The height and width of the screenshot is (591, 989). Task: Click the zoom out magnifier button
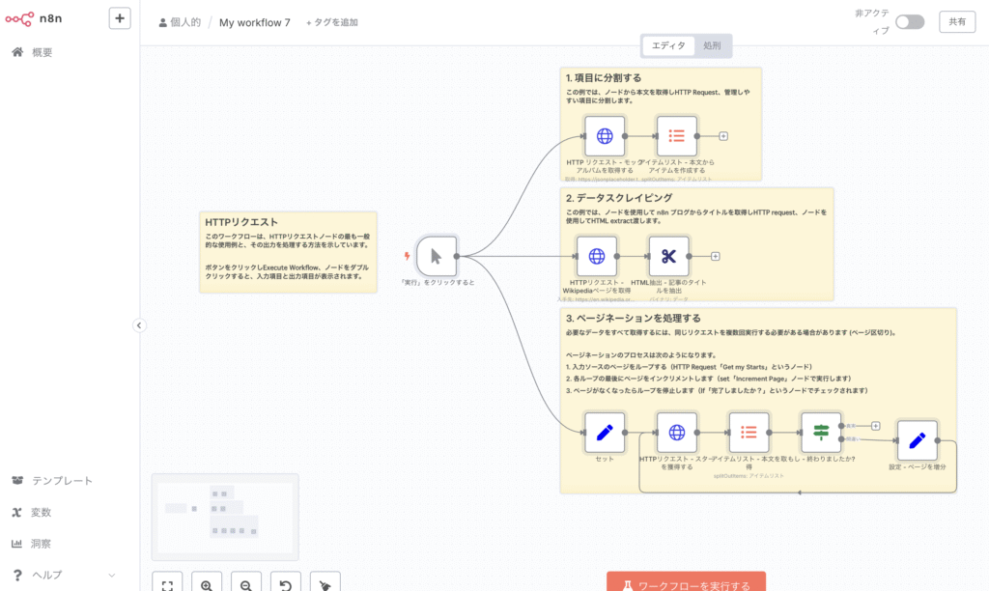(246, 584)
